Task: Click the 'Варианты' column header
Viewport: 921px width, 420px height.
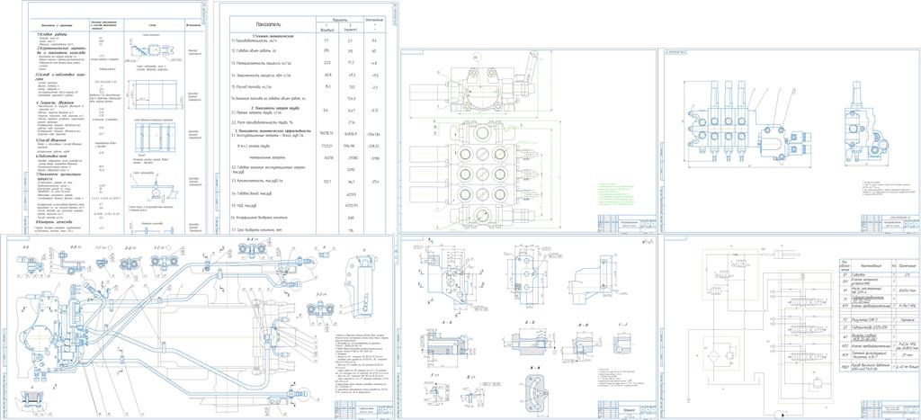Action: (x=339, y=19)
